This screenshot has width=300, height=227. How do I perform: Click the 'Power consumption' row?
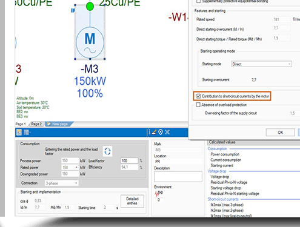pyautogui.click(x=225, y=154)
